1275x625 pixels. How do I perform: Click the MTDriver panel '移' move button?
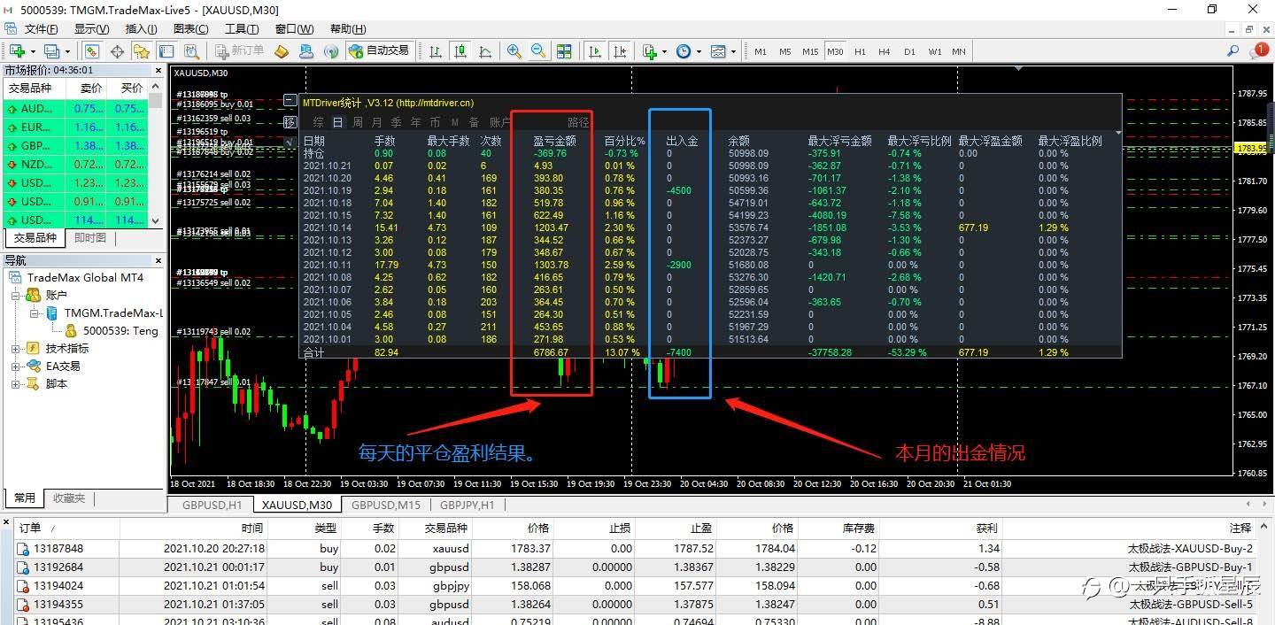[290, 121]
